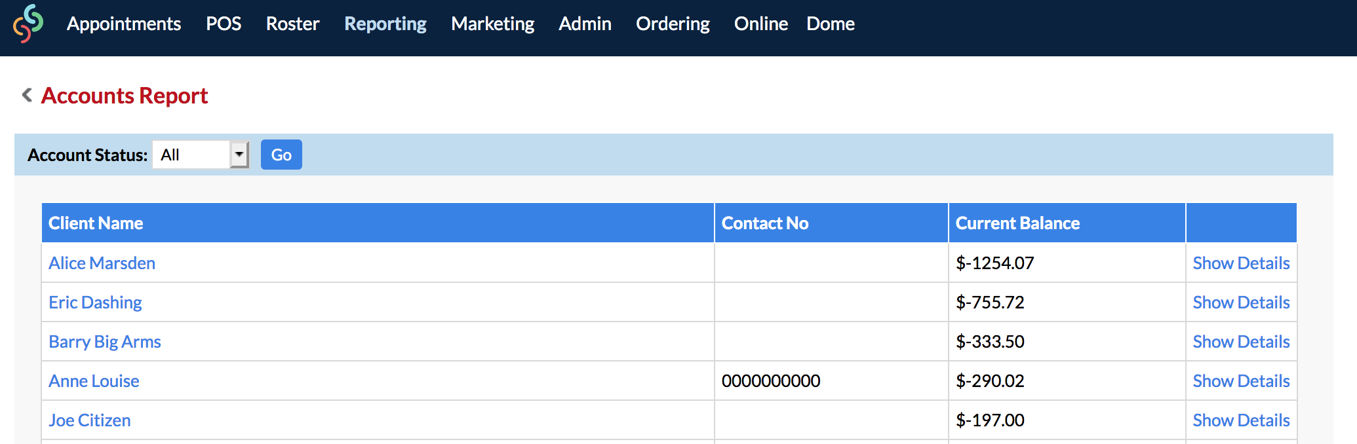Image resolution: width=1357 pixels, height=444 pixels.
Task: Show Details for Joe Citizen
Action: [1241, 420]
